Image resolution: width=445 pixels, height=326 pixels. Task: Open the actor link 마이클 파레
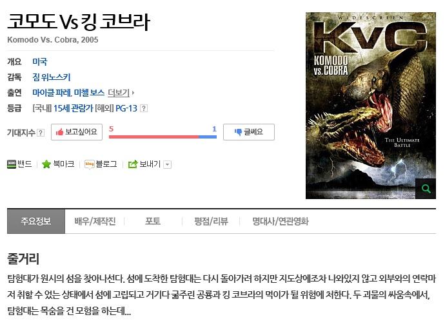click(x=52, y=93)
